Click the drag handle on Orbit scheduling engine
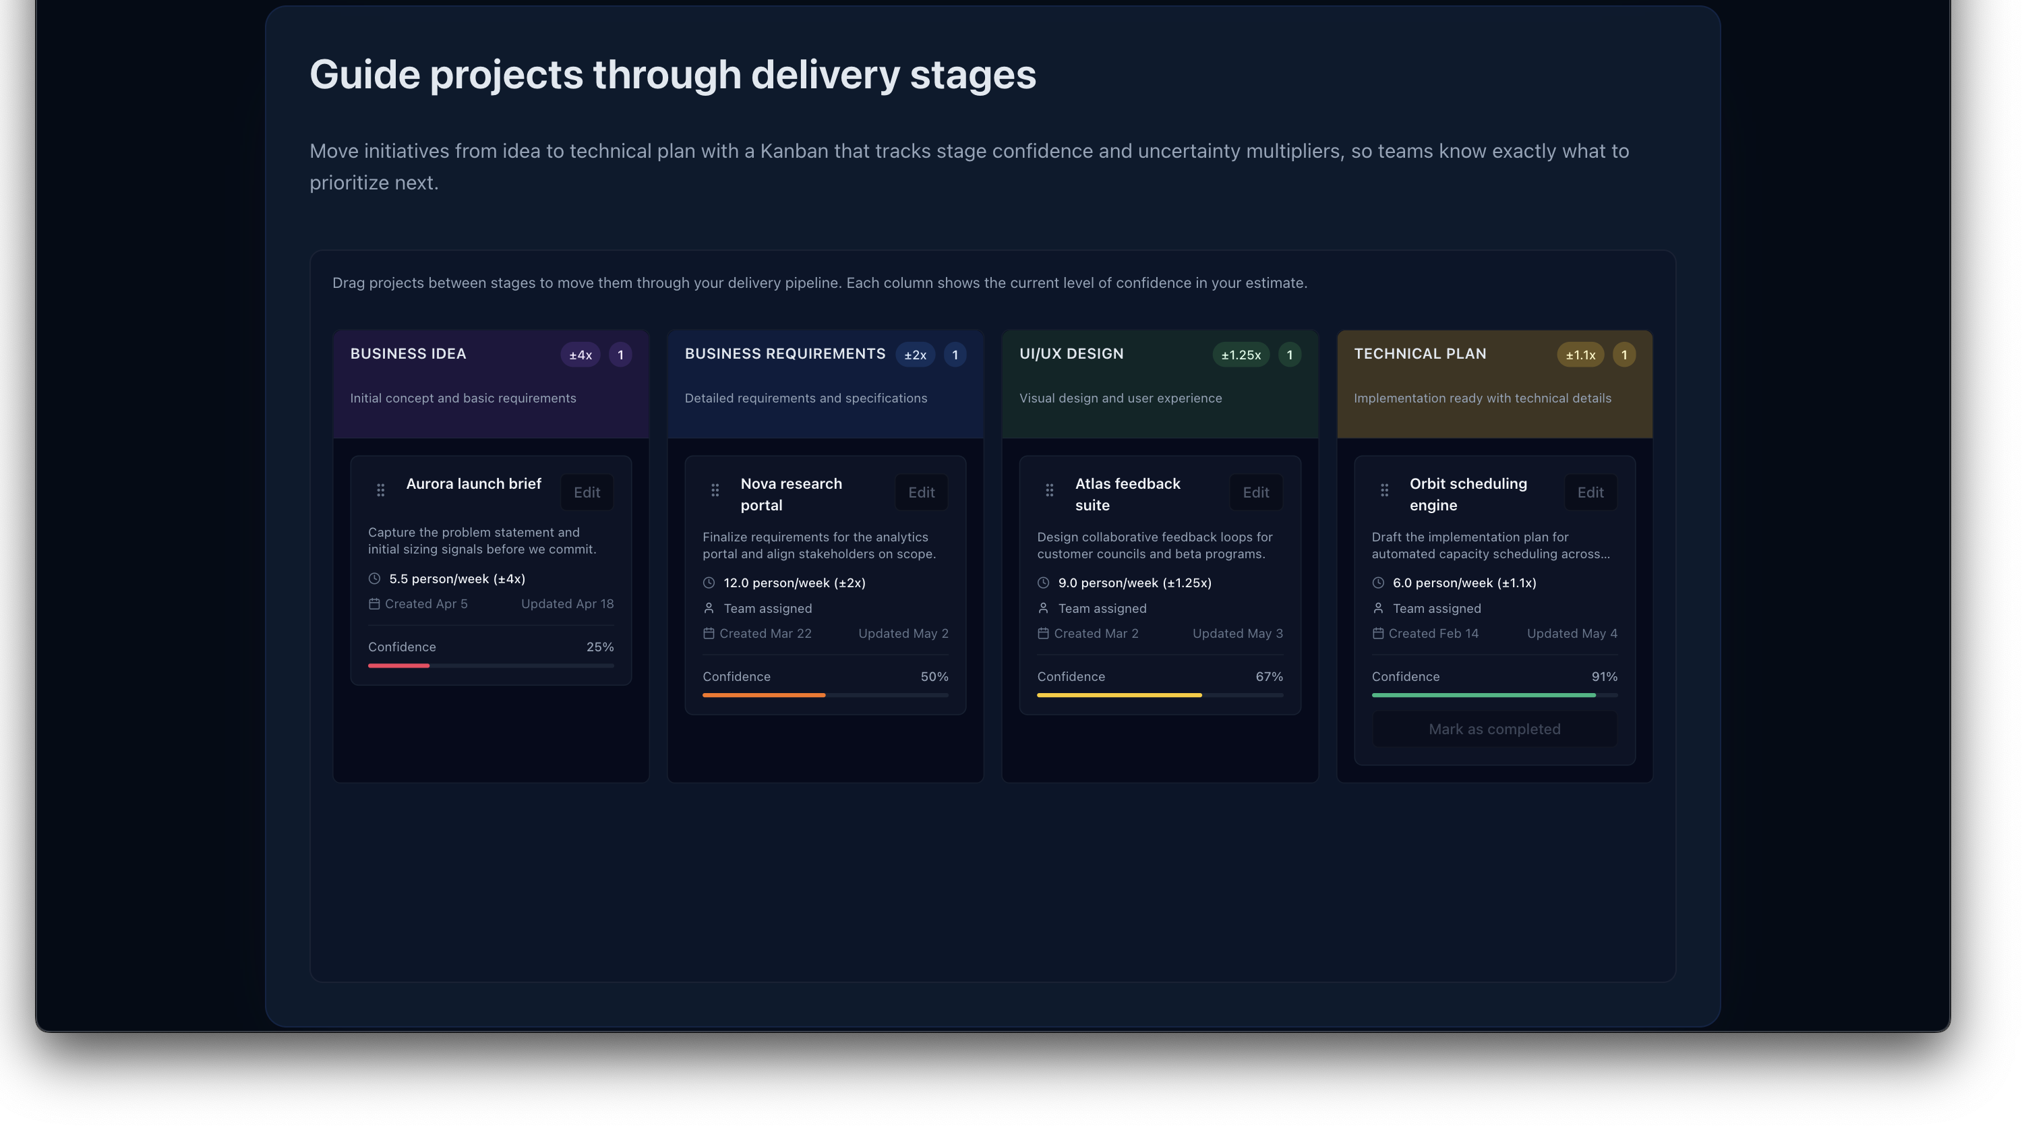Screen dimensions: 2026x1132 click(1384, 489)
